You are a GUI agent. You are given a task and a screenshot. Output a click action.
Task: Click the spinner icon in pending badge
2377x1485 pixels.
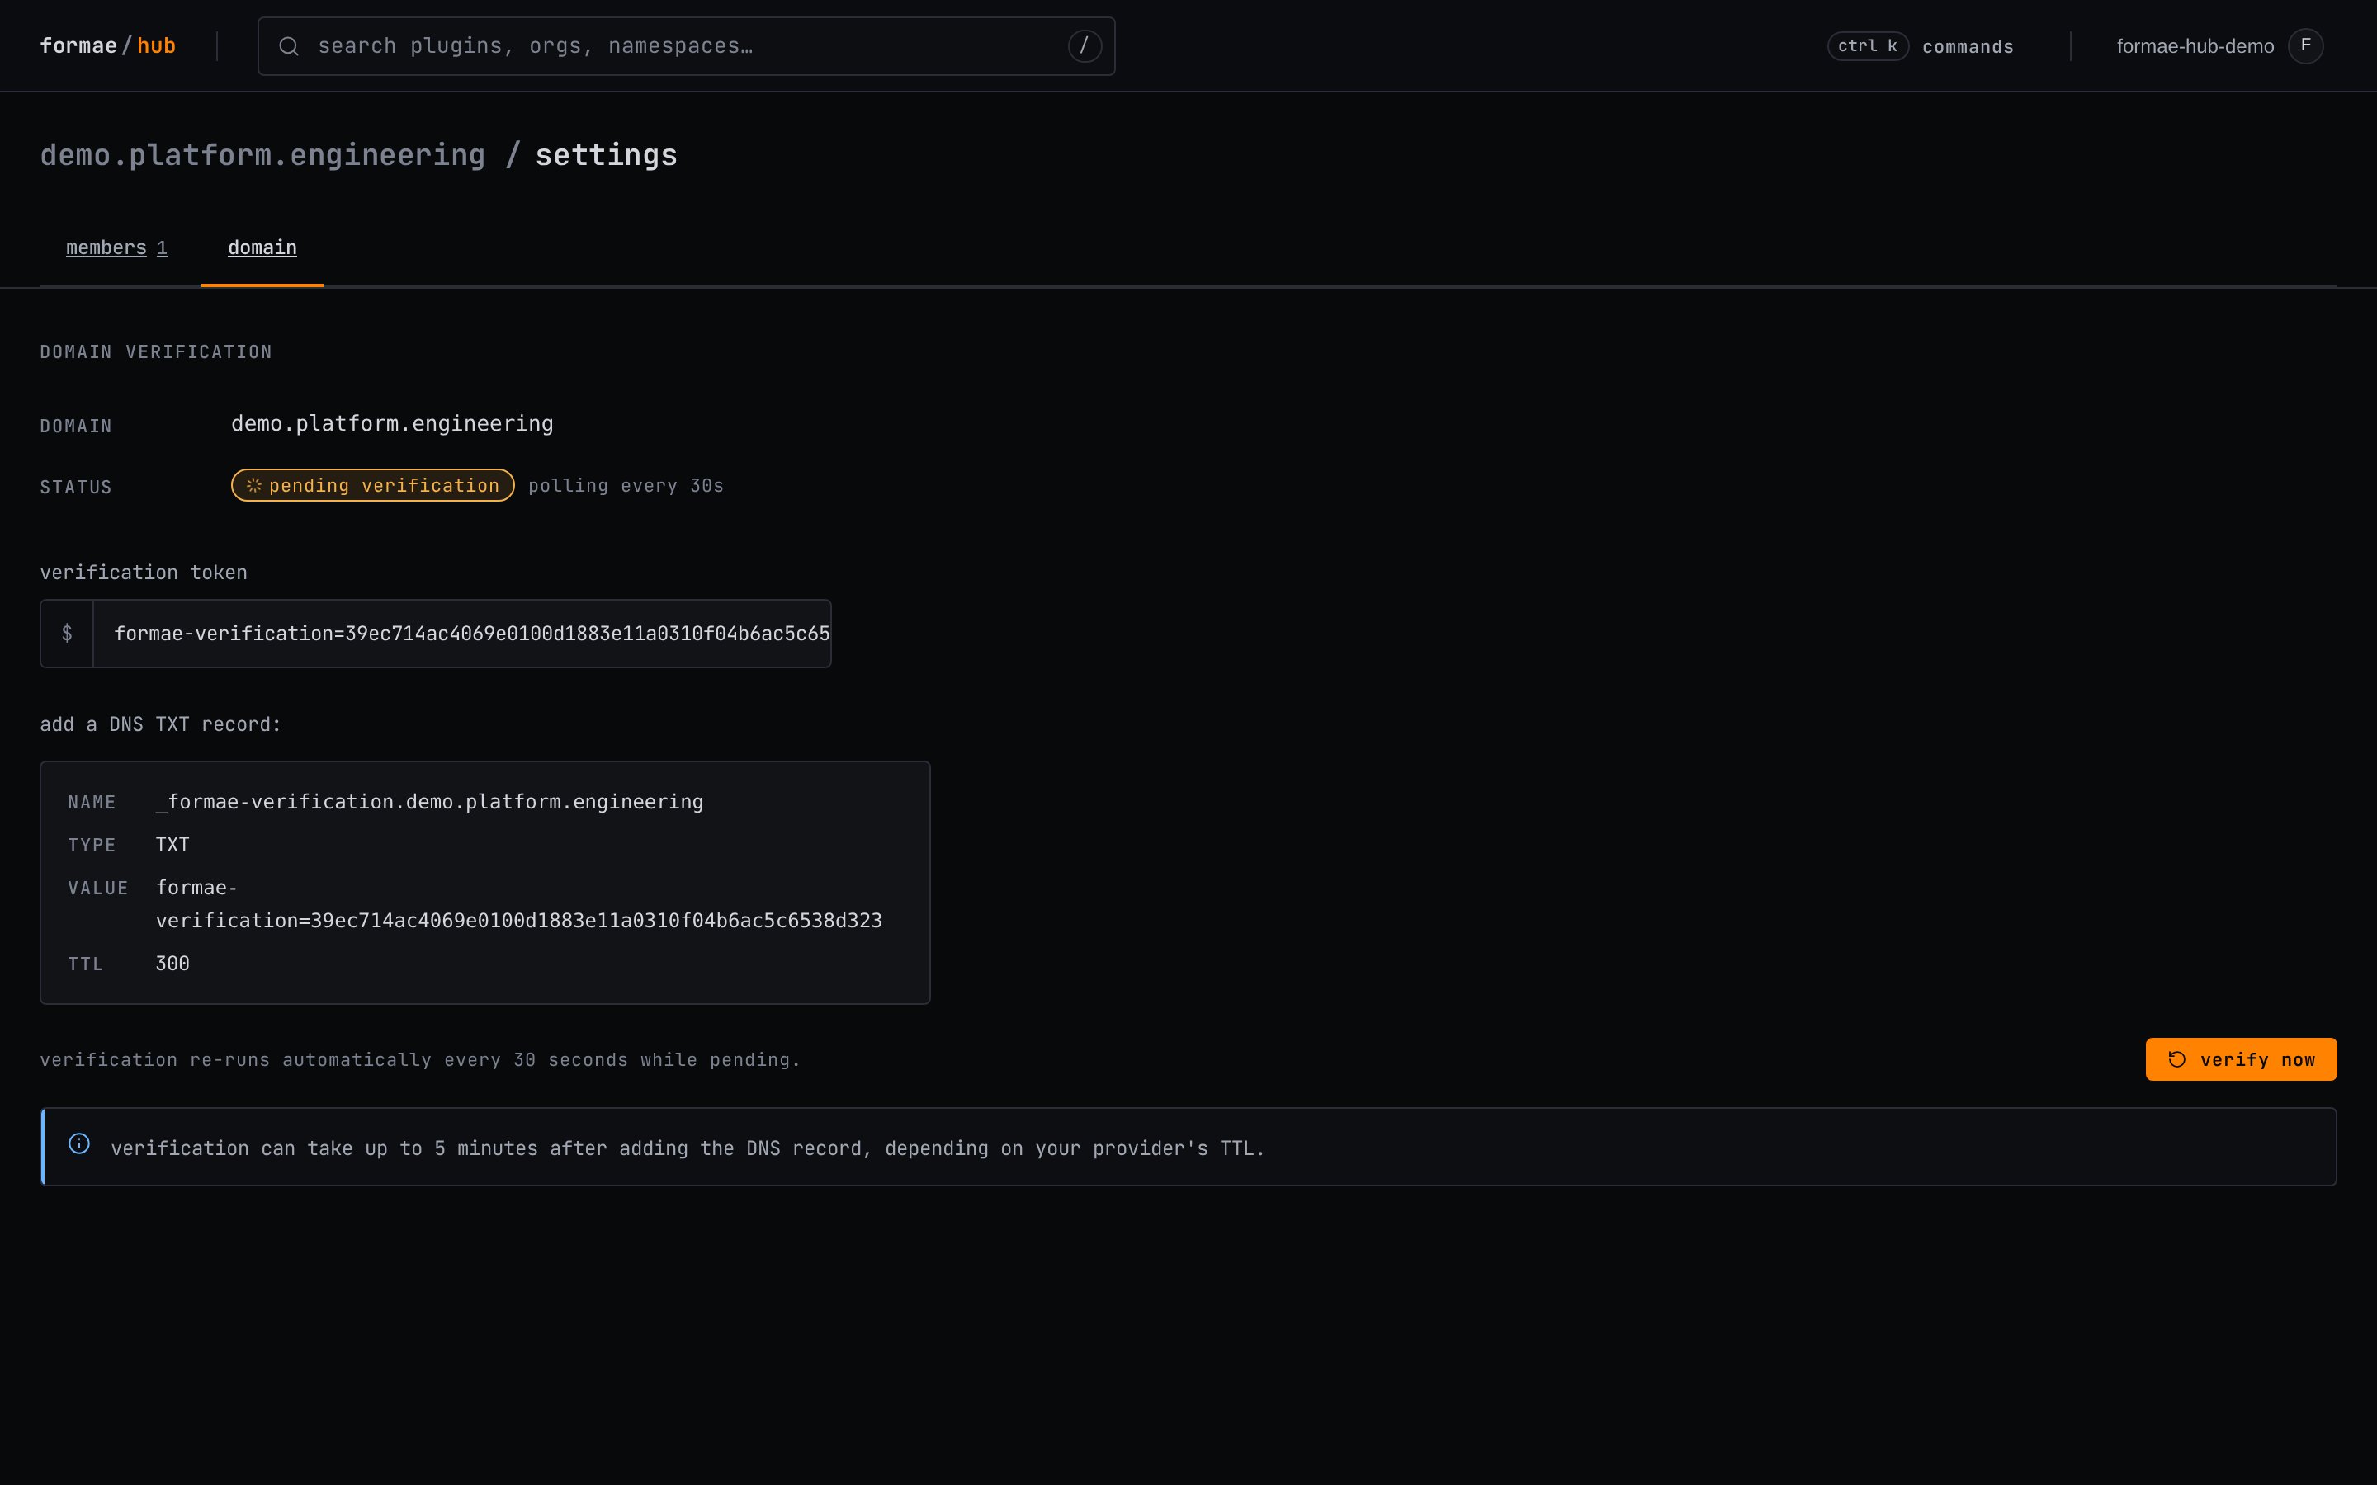tap(253, 485)
